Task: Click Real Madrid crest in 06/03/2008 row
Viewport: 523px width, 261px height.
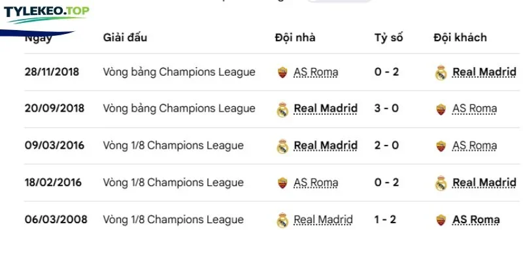Action: [x=282, y=220]
